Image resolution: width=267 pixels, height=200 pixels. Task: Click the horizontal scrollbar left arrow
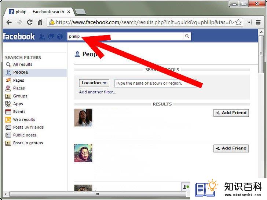click(6, 194)
